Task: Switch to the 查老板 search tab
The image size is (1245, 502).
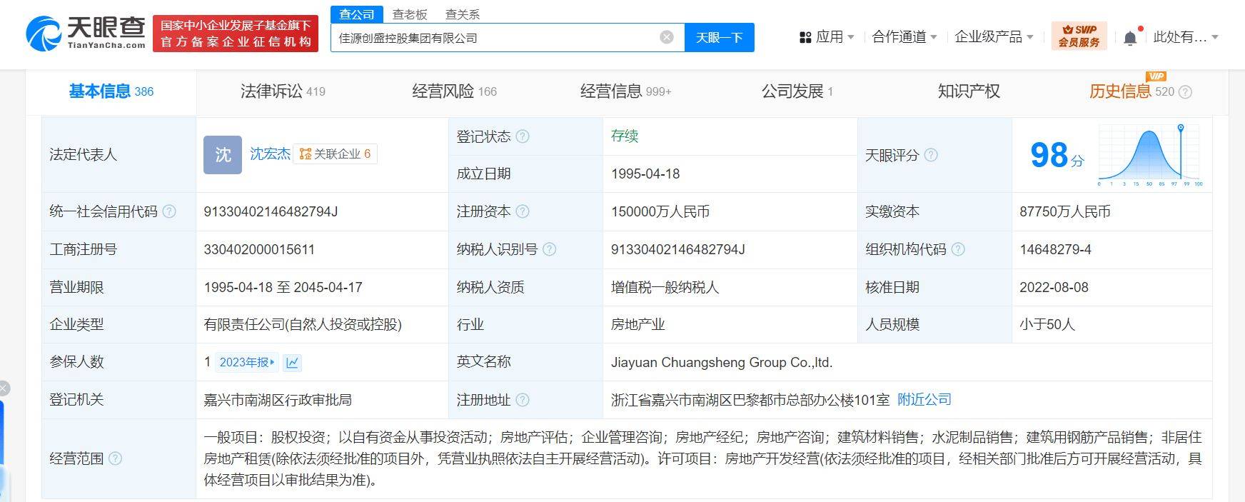Action: pyautogui.click(x=410, y=14)
